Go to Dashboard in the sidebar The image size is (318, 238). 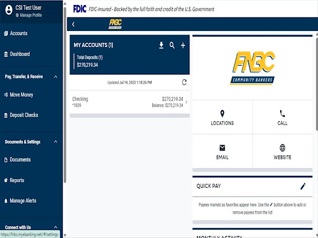(x=20, y=54)
